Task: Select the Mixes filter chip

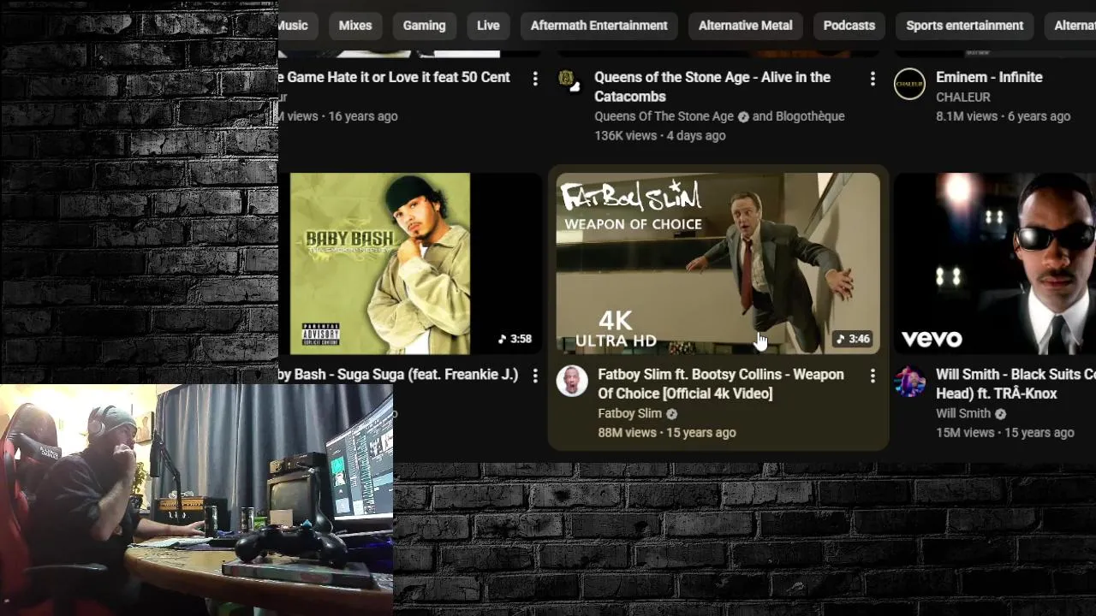Action: pyautogui.click(x=355, y=26)
